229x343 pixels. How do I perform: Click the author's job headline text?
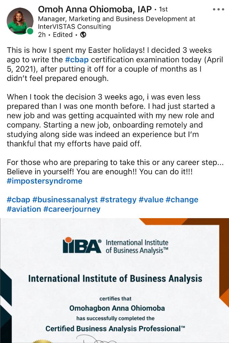116,23
